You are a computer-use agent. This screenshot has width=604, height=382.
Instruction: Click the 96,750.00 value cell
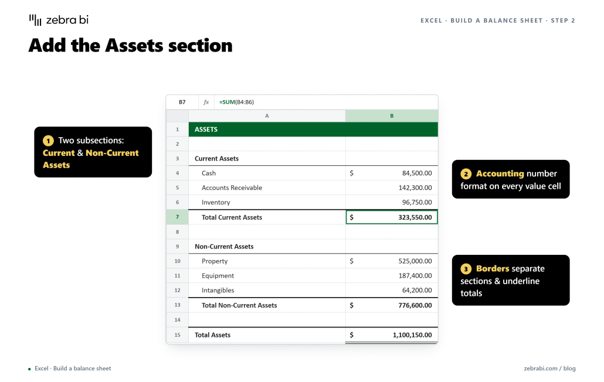point(392,202)
